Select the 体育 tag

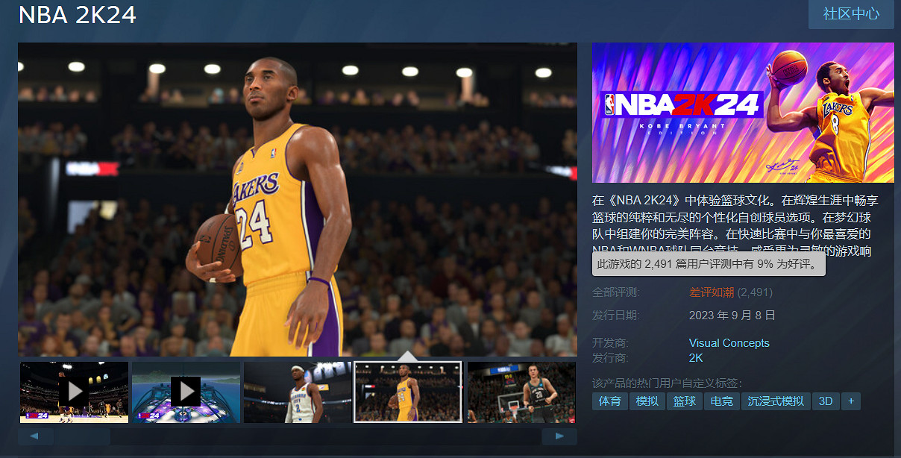[x=610, y=401]
